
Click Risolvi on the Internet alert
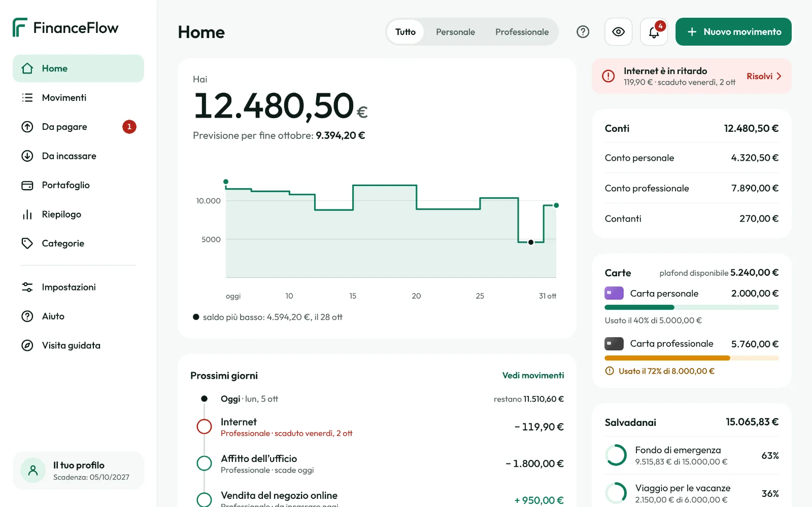764,76
